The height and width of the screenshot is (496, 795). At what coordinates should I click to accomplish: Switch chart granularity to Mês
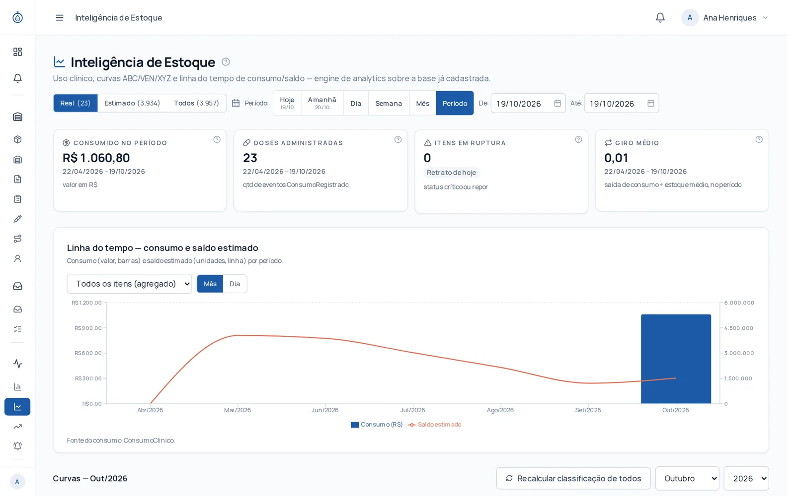[210, 284]
